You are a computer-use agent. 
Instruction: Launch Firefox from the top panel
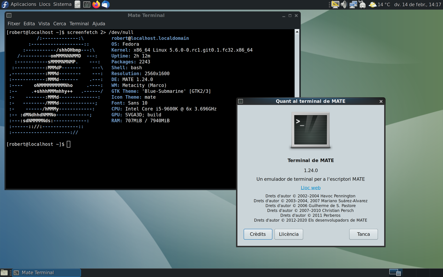pyautogui.click(x=96, y=5)
